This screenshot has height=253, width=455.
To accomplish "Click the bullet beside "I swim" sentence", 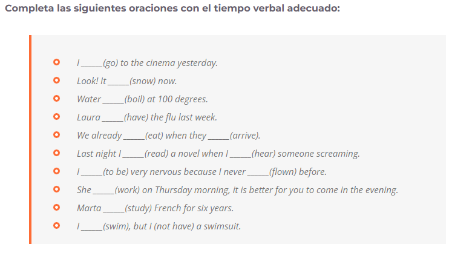I will (57, 225).
